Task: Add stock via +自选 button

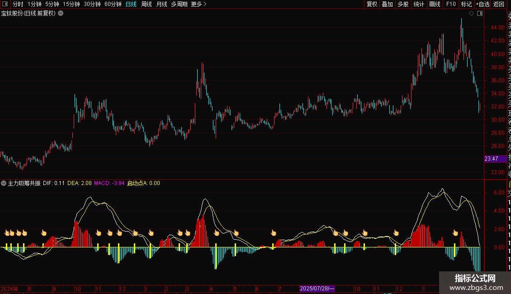Action: [483, 4]
